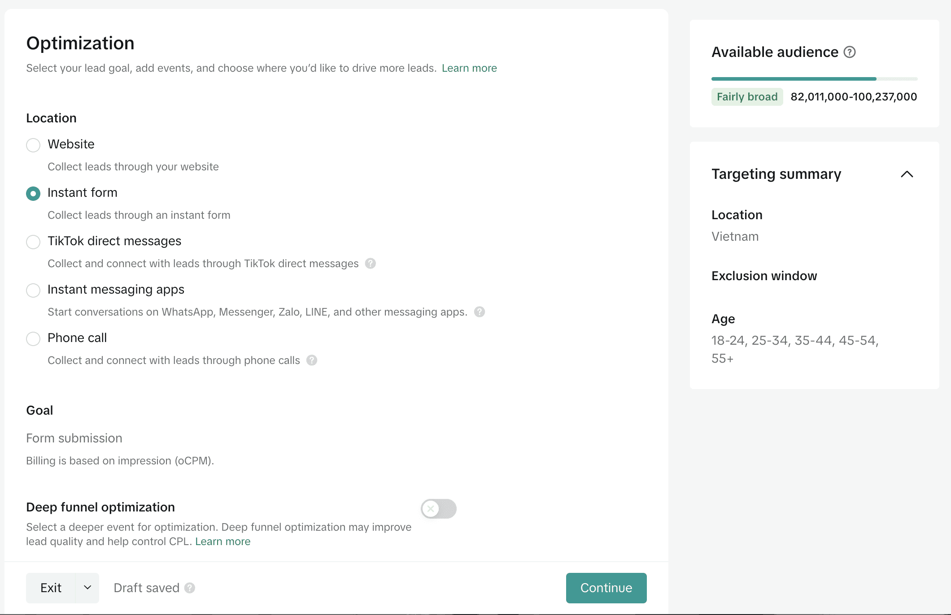Click the help icon beside TikTok direct messages
This screenshot has width=951, height=615.
(x=371, y=264)
